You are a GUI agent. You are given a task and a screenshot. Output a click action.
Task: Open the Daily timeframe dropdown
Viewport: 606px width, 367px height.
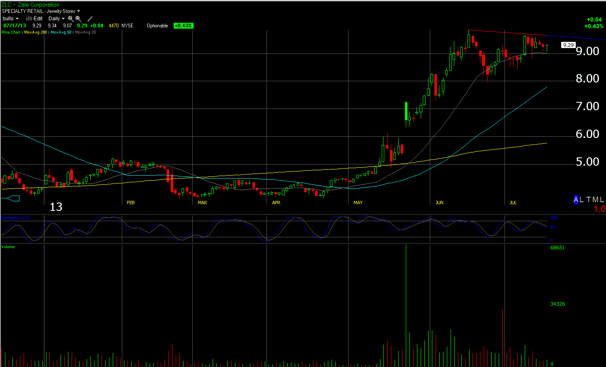point(56,19)
